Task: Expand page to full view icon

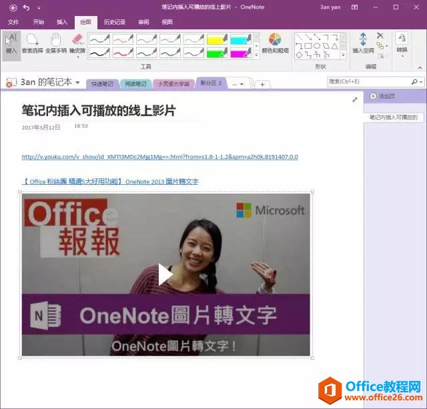Action: click(x=354, y=100)
